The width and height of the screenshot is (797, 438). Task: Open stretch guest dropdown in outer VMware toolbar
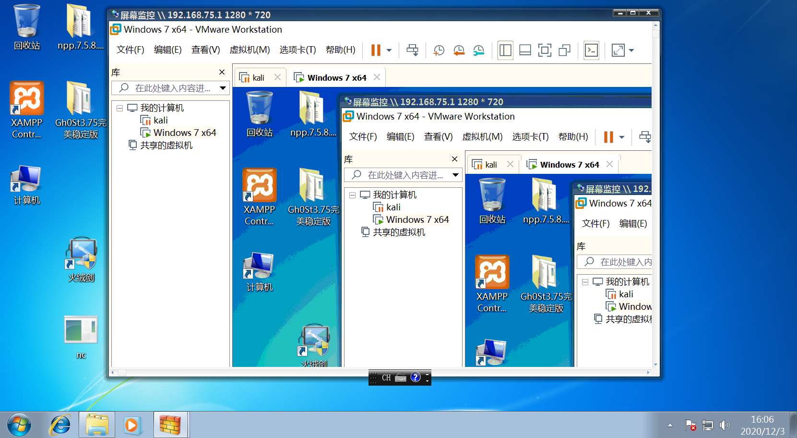pyautogui.click(x=631, y=50)
